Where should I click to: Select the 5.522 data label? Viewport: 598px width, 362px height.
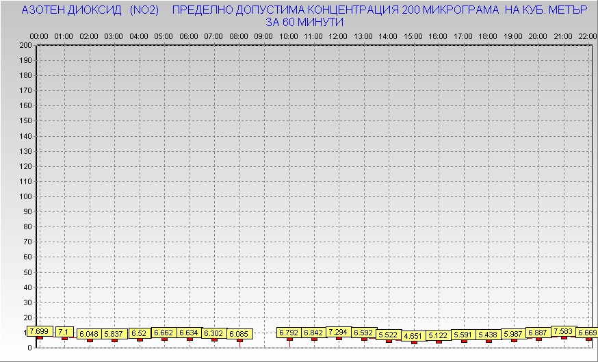click(x=388, y=335)
